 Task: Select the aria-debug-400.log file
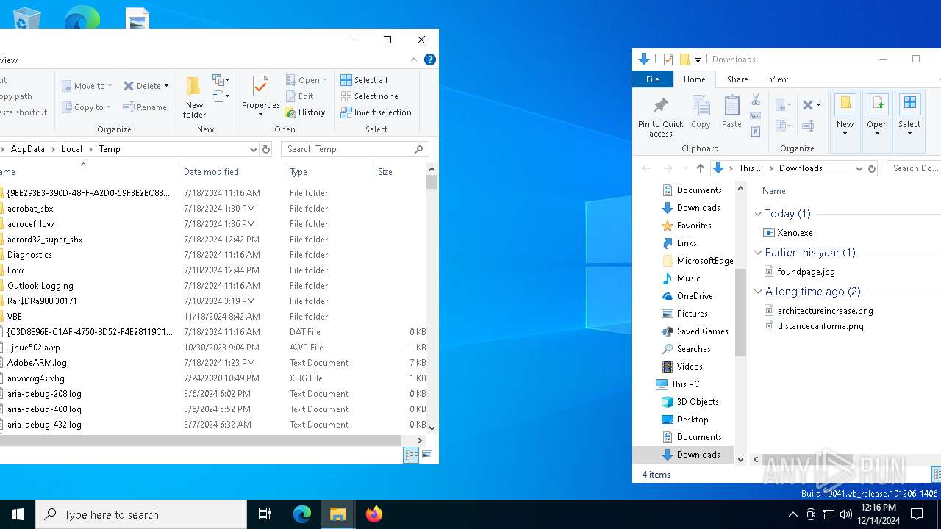[44, 409]
